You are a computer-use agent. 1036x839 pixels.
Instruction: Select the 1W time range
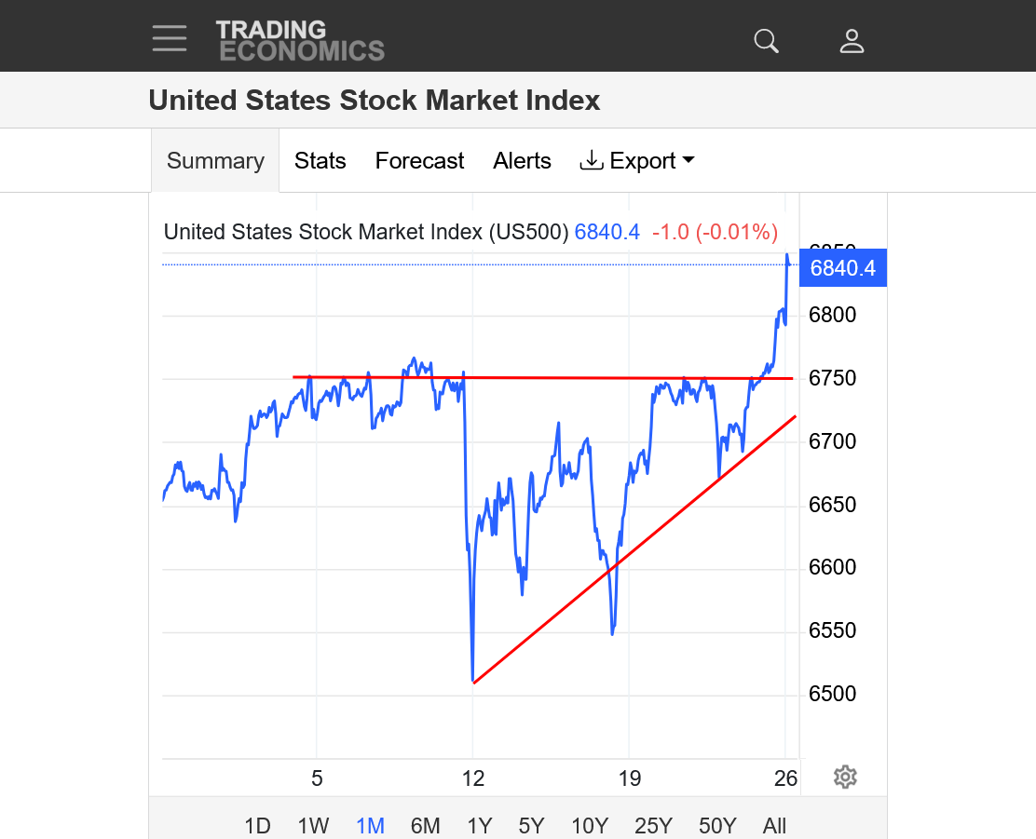[x=313, y=825]
